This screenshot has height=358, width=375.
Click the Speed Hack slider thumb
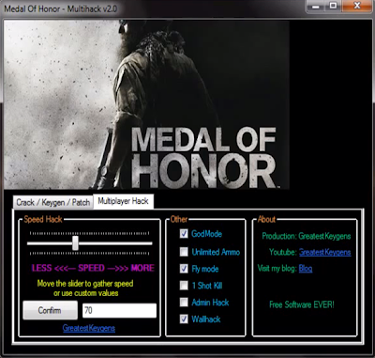pyautogui.click(x=75, y=243)
